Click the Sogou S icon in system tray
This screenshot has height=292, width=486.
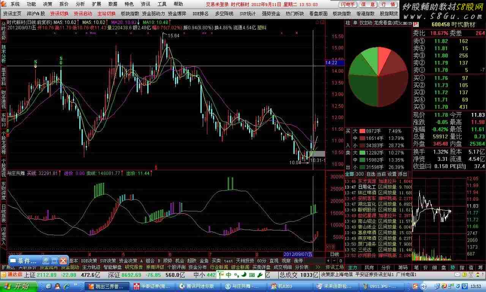(416, 286)
